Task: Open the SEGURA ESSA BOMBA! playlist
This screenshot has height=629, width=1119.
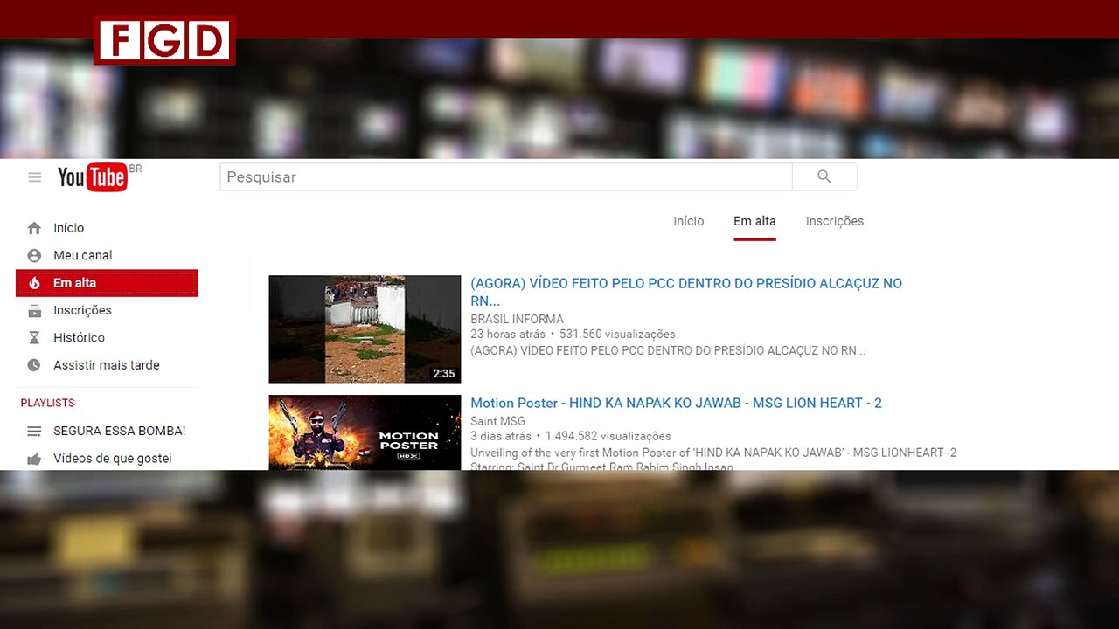Action: coord(120,431)
